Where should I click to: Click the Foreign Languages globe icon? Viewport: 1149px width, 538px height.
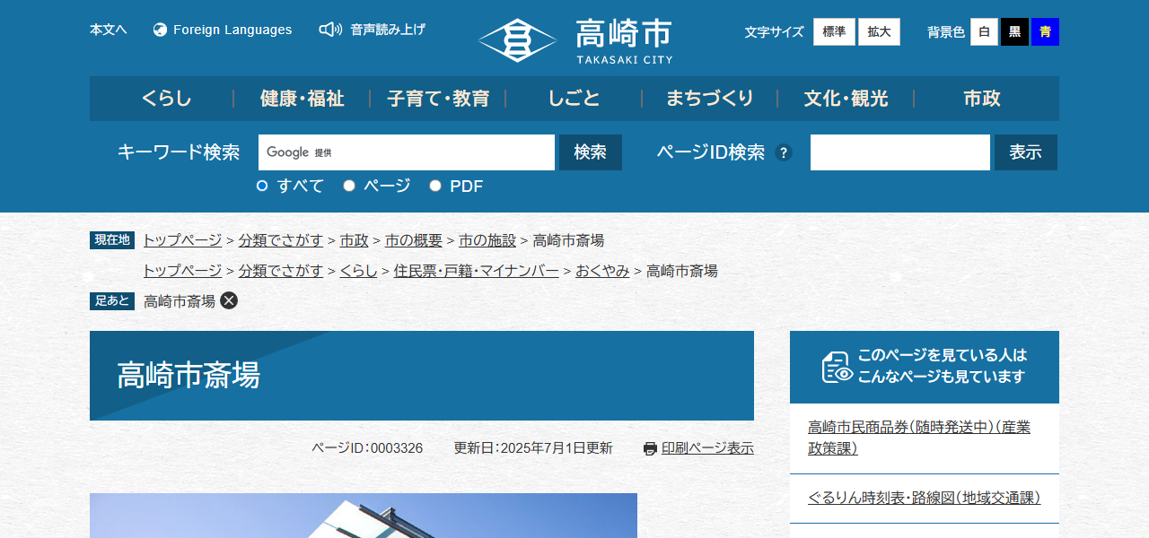point(159,30)
